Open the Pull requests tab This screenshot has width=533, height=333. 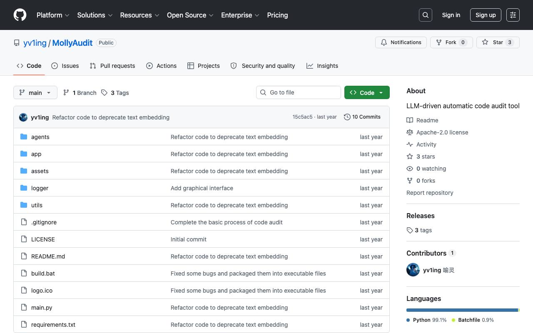(x=112, y=66)
